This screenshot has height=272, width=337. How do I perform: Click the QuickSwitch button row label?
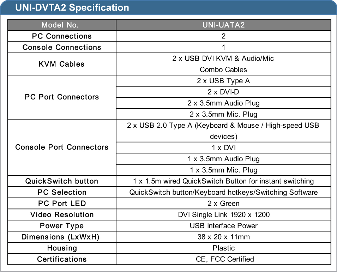point(62,181)
